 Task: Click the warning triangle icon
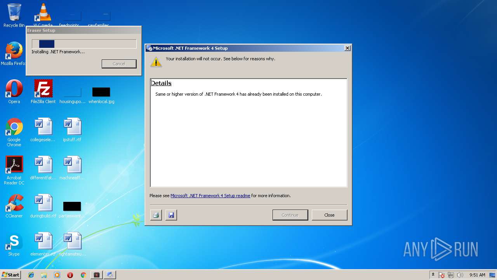[156, 61]
